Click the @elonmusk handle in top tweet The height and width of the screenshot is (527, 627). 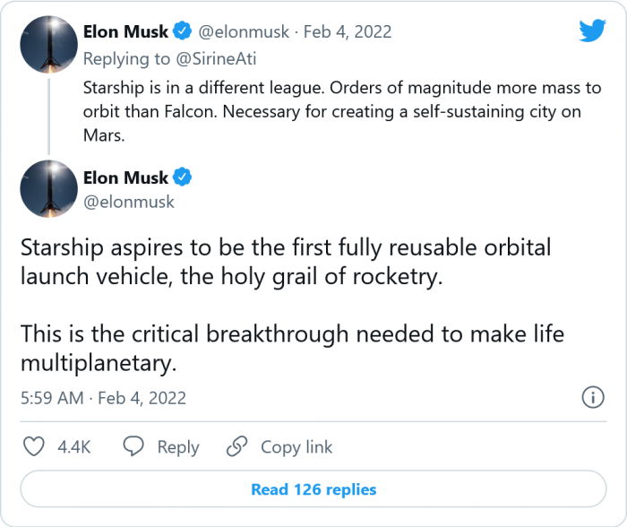click(244, 32)
